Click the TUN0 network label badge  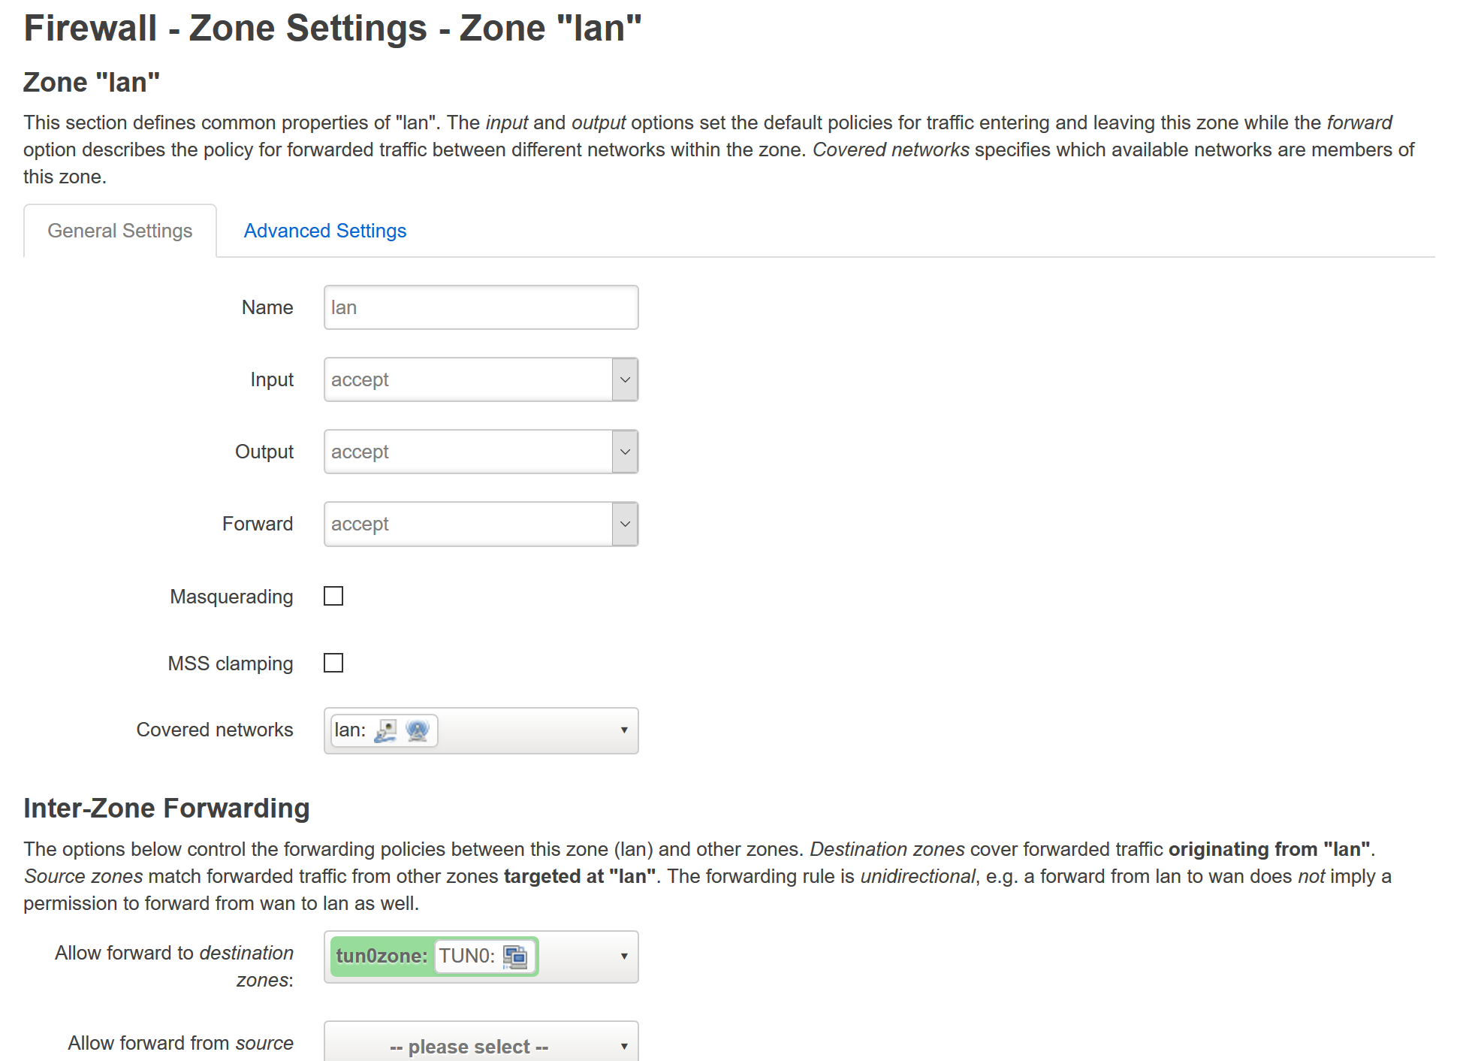pyautogui.click(x=466, y=957)
